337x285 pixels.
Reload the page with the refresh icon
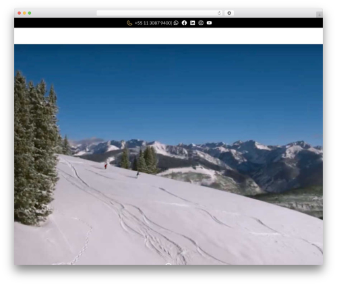coord(219,13)
